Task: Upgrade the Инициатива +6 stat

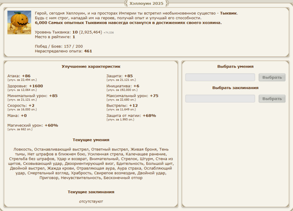Action: click(x=121, y=90)
